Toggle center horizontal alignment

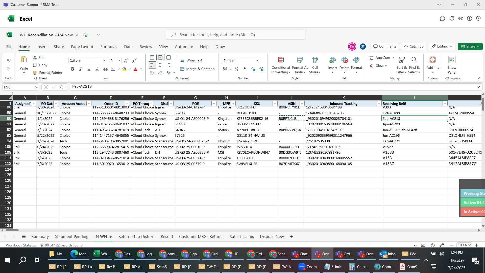coord(160,65)
